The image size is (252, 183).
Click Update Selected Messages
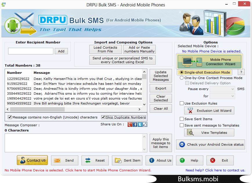pyautogui.click(x=161, y=76)
